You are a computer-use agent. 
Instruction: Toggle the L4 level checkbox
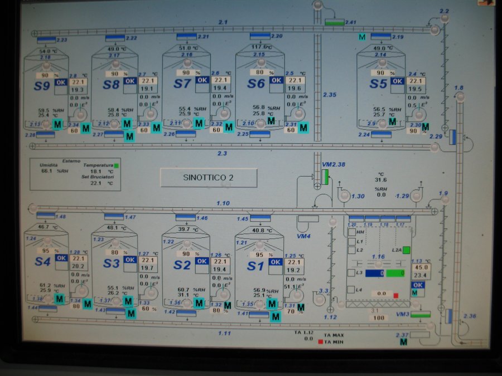(351, 289)
